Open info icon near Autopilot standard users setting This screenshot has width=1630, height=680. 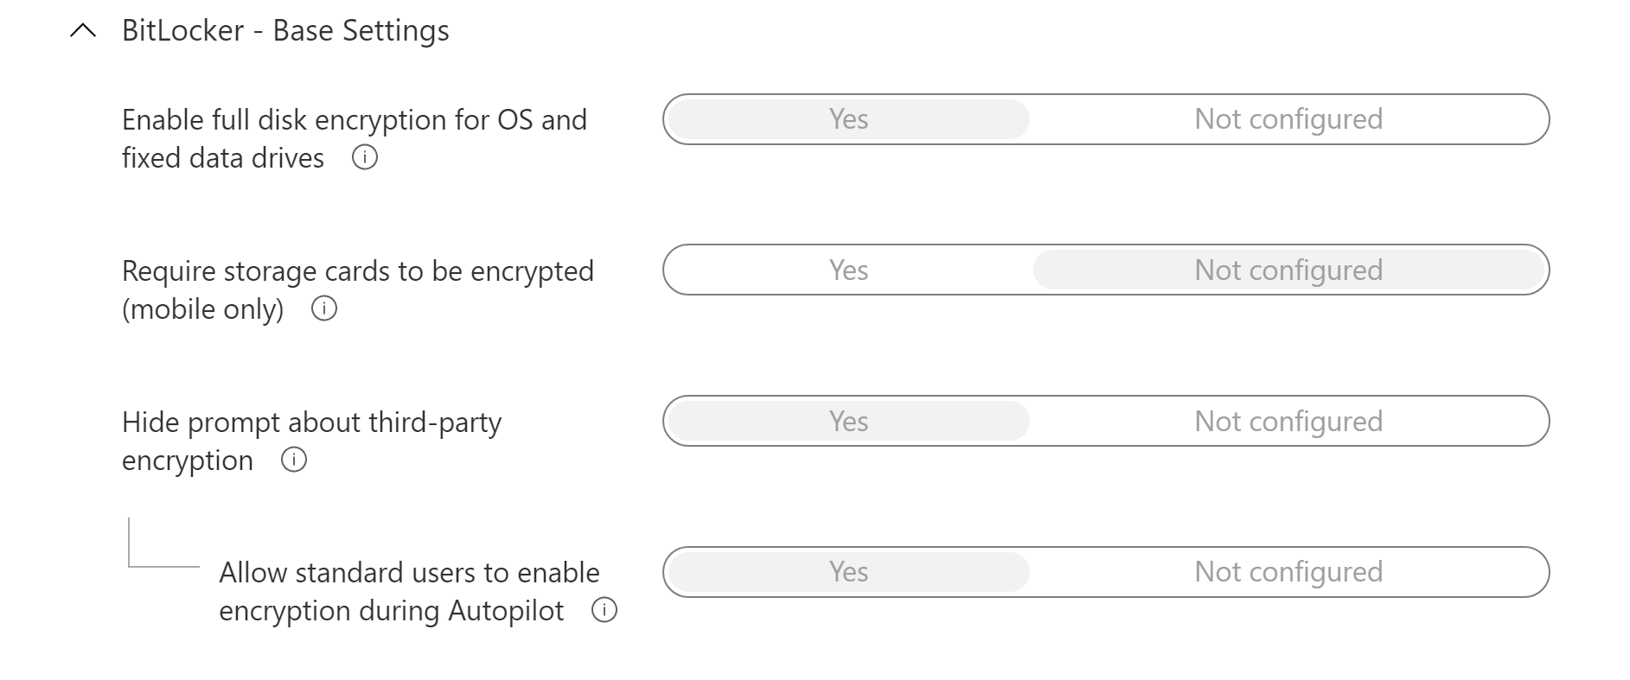[603, 612]
